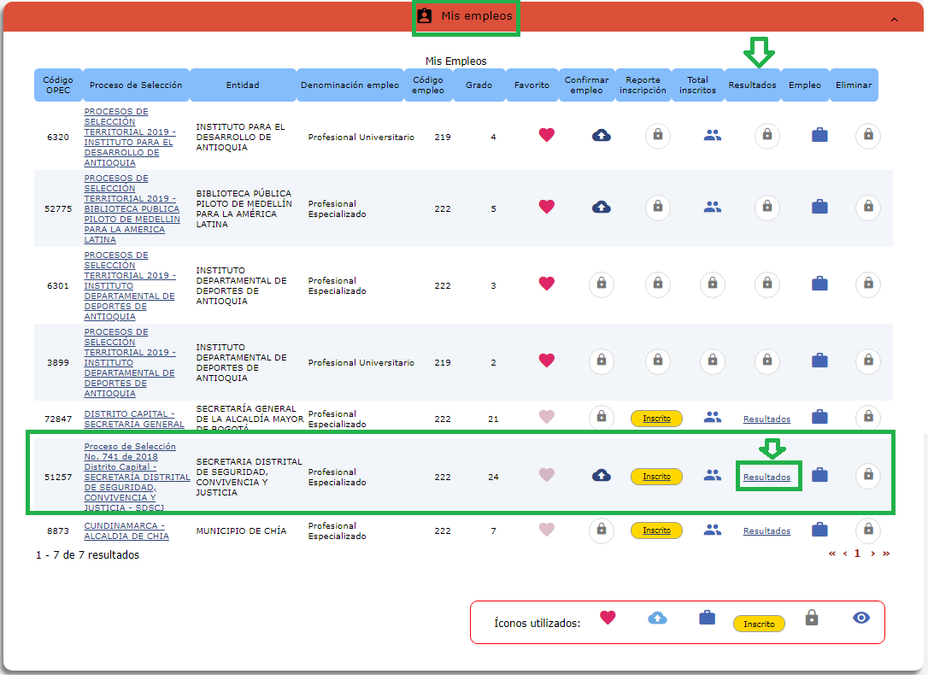Click locked Resultados icon for OPEC 6301
The height and width of the screenshot is (680, 928).
pos(766,284)
